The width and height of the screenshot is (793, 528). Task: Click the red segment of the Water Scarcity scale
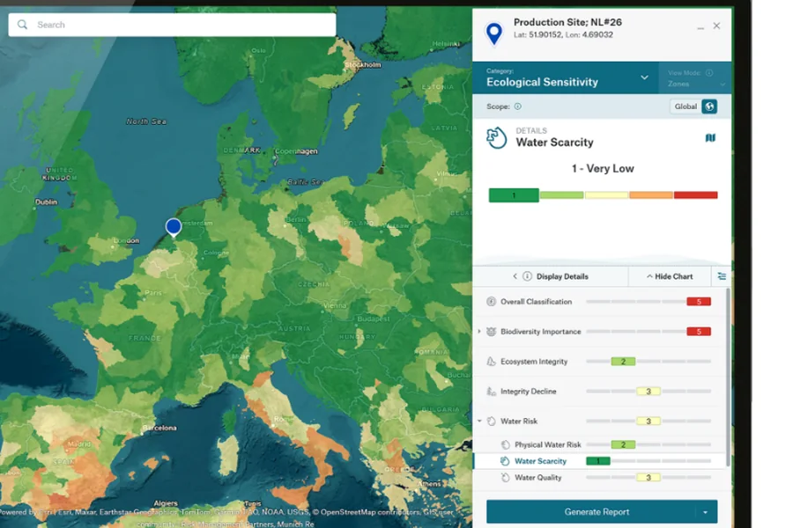pos(695,195)
